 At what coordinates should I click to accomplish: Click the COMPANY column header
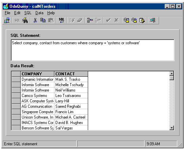(37, 74)
